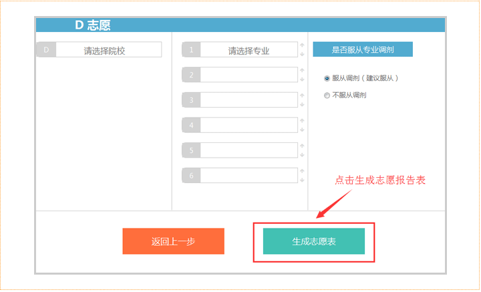Image resolution: width=481 pixels, height=292 pixels.
Task: Click the 是否服从专业调剂 header
Action: click(x=363, y=49)
